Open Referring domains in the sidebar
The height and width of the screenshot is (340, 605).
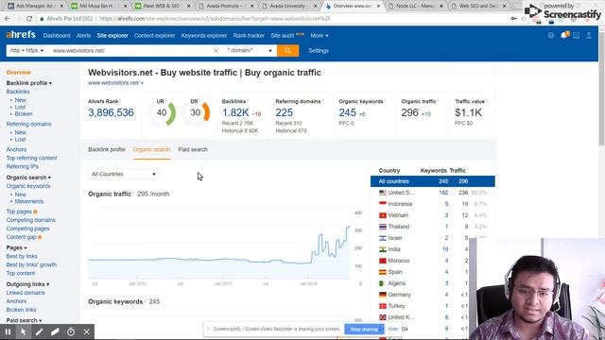coord(28,124)
